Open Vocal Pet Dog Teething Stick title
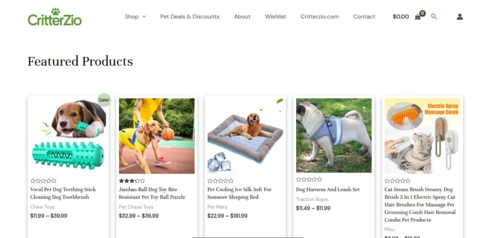This screenshot has height=238, width=490. pyautogui.click(x=63, y=193)
